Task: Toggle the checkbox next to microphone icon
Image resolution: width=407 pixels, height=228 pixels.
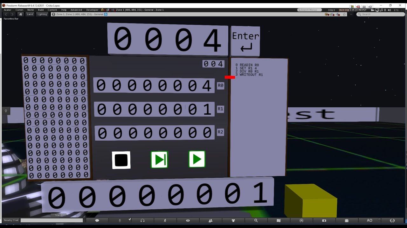Action: pos(129,219)
